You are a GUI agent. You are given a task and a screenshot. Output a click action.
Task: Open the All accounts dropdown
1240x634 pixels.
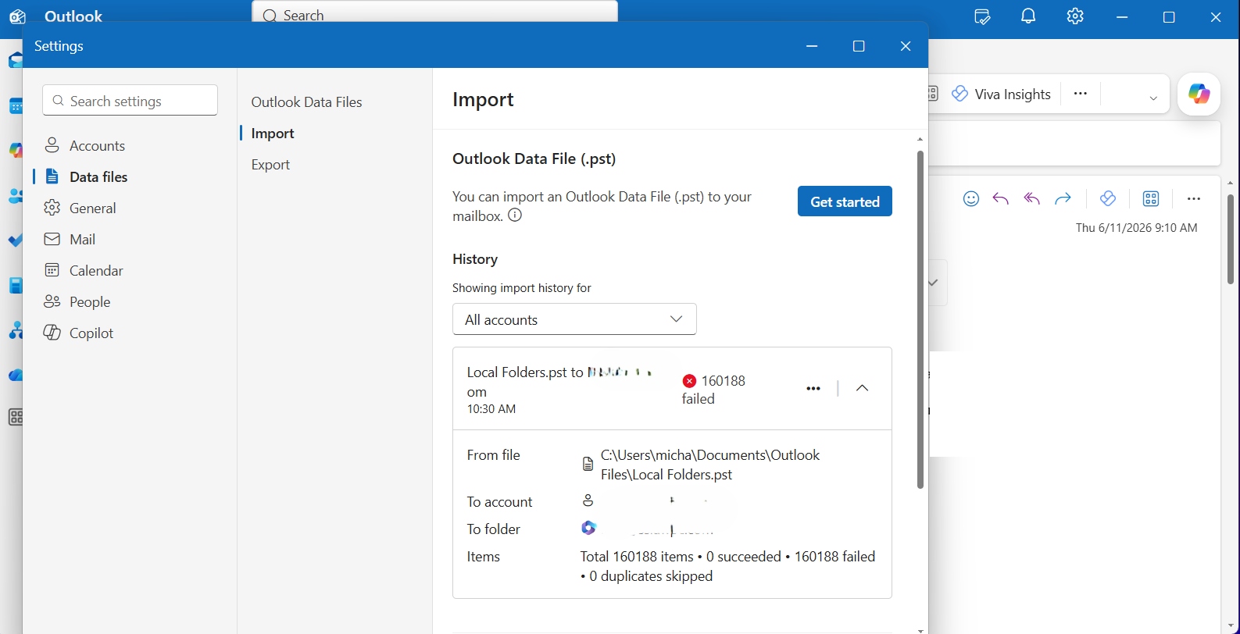coord(574,319)
